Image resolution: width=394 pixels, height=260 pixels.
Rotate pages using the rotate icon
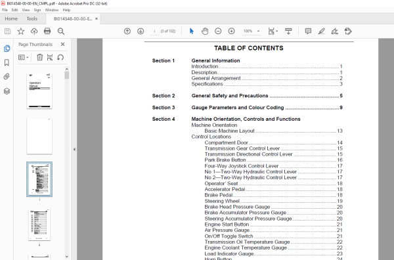[x=60, y=57]
